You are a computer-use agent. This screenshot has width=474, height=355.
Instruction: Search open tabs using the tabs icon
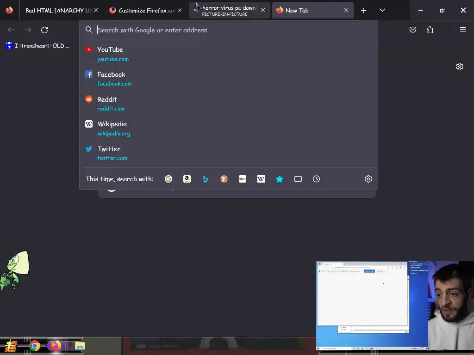click(298, 179)
